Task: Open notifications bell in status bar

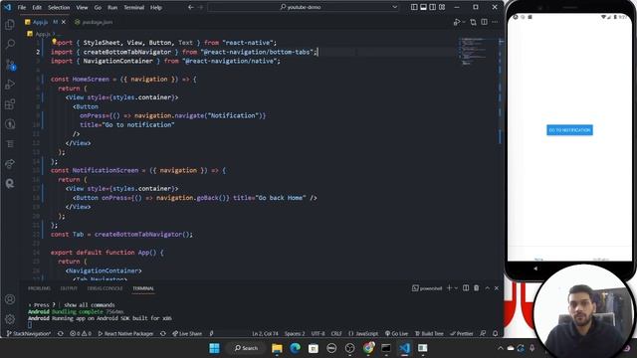Action: (496, 334)
